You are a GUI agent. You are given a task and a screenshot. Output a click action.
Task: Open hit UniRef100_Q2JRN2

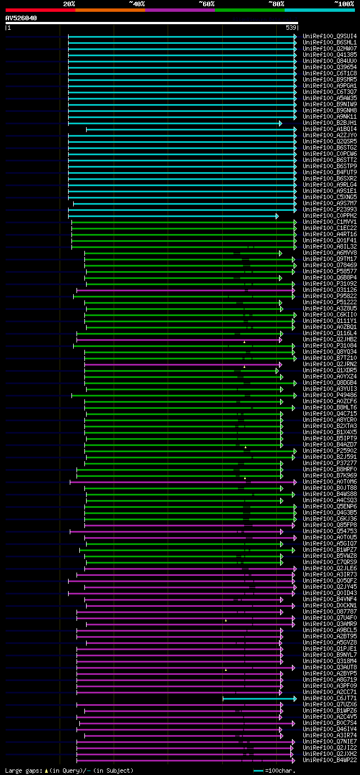point(330,364)
